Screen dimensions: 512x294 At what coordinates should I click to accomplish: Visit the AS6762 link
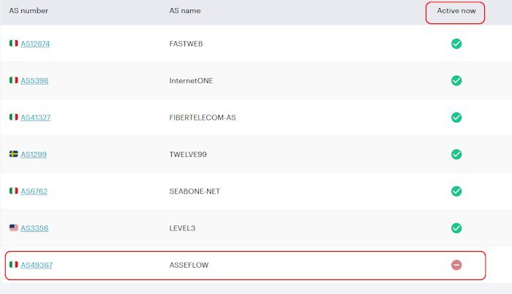point(34,191)
